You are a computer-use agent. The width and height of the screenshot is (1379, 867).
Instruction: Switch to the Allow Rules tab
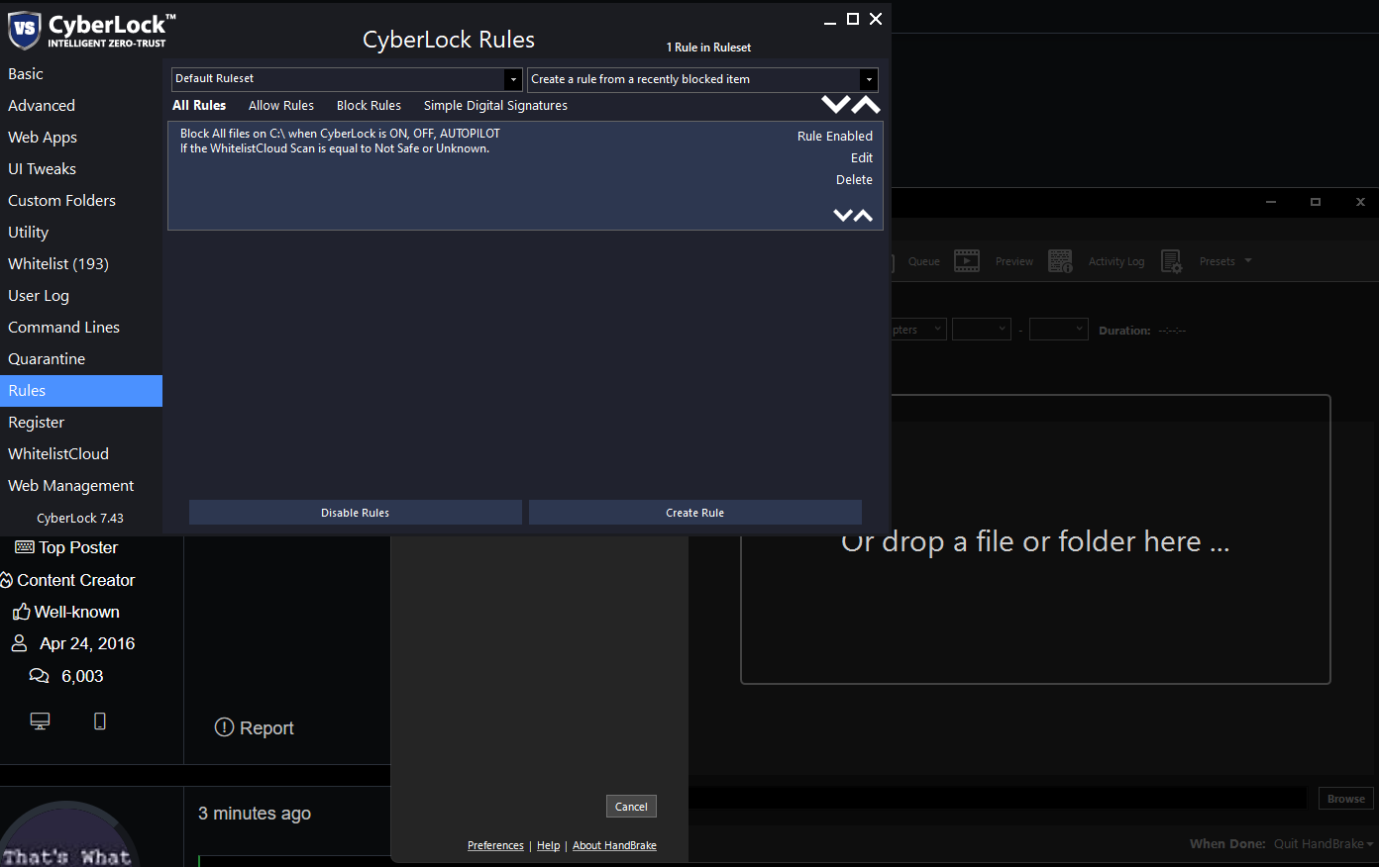[281, 105]
